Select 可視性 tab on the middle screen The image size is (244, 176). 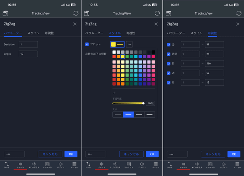click(131, 33)
